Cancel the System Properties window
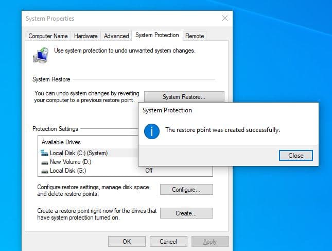Viewport: 332px width, 251px height. pyautogui.click(x=168, y=241)
